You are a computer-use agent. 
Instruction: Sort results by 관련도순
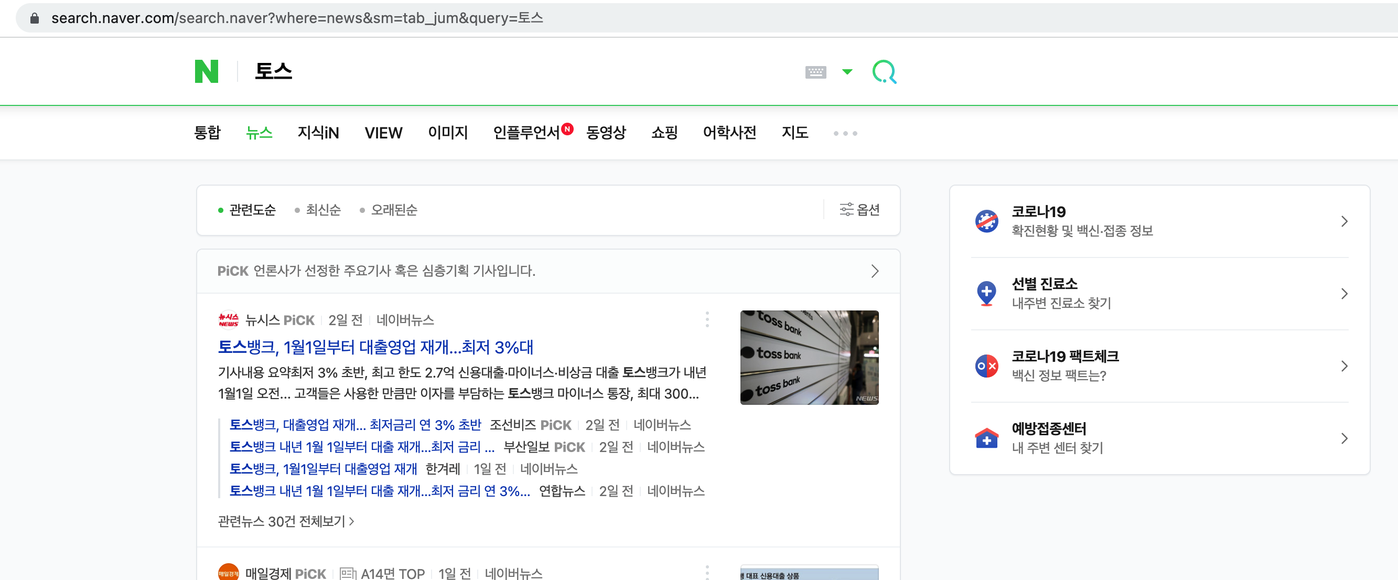pos(252,210)
